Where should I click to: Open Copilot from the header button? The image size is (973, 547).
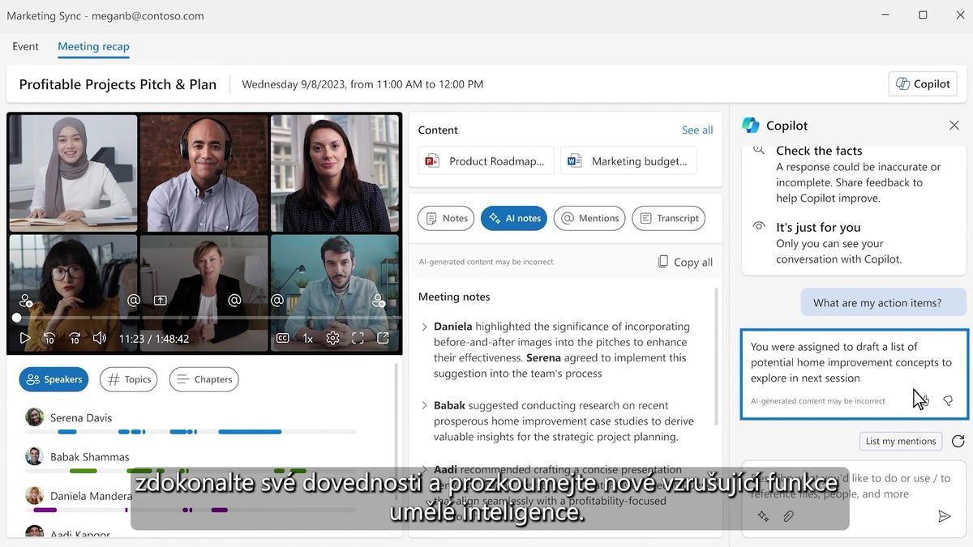click(x=923, y=83)
